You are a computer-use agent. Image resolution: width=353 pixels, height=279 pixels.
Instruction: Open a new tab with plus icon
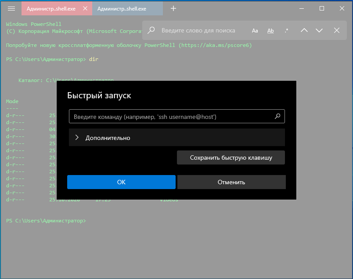tap(173, 8)
